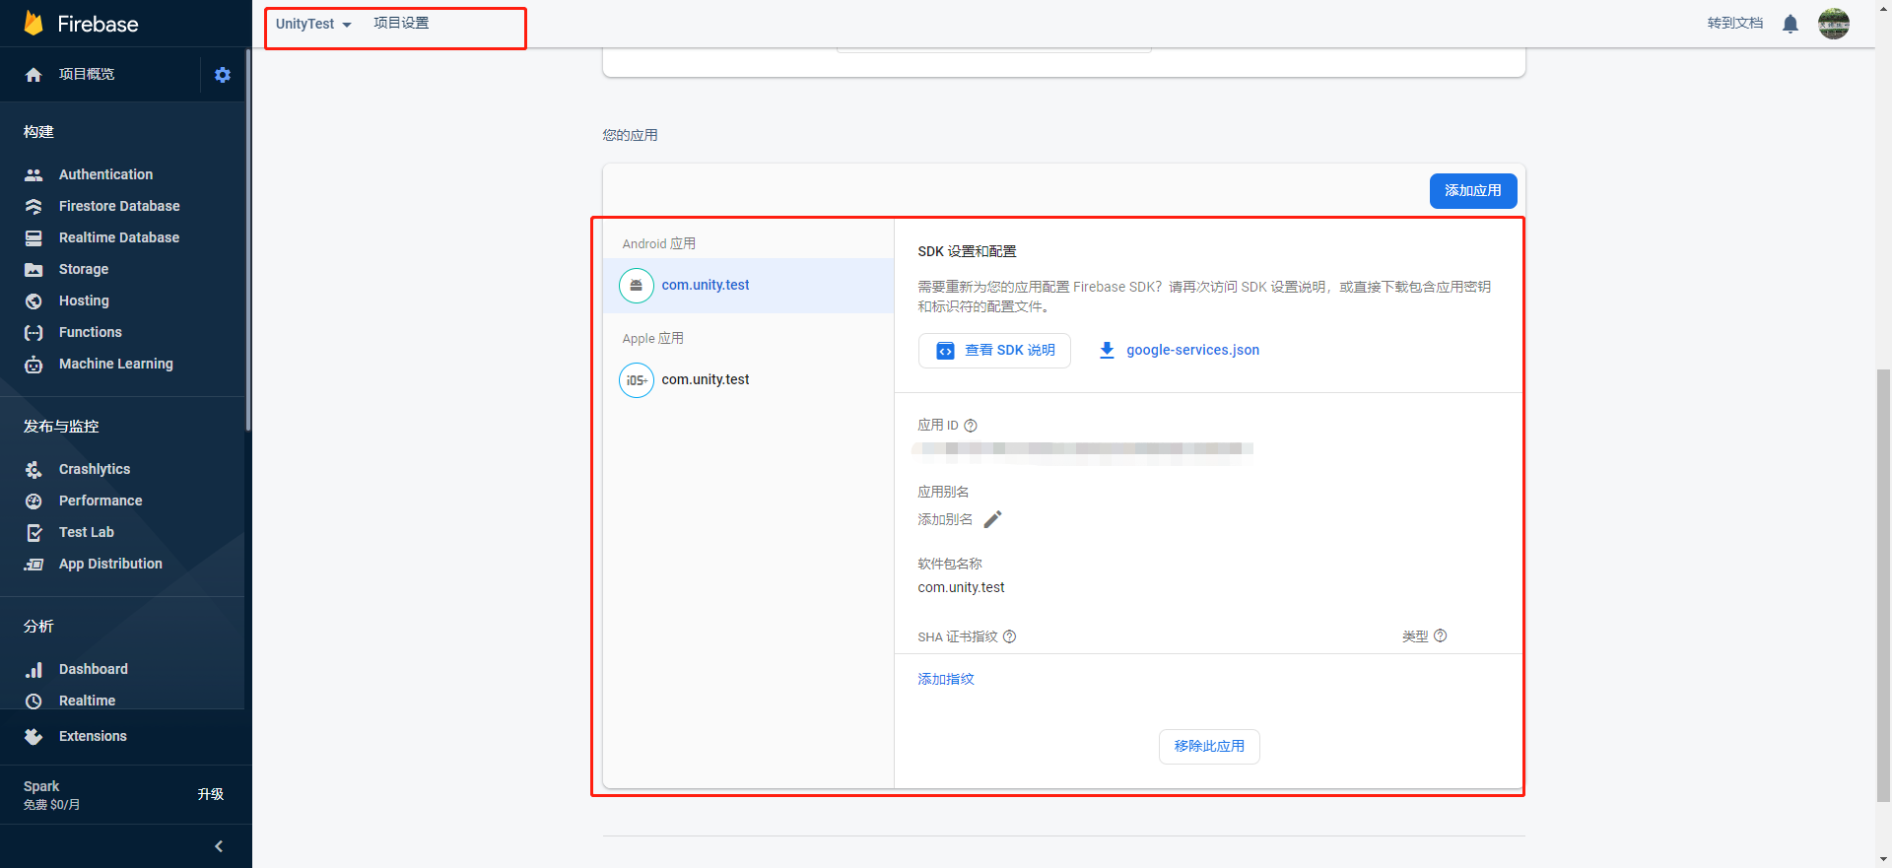
Task: Click the Realtime clock icon
Action: pyautogui.click(x=34, y=701)
